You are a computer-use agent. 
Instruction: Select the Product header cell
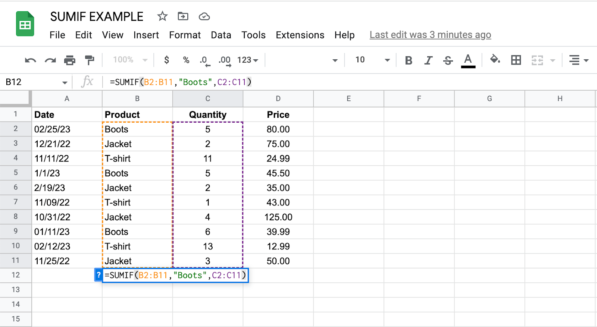pyautogui.click(x=137, y=114)
